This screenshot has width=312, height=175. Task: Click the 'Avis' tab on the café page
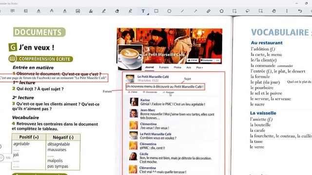click(189, 68)
